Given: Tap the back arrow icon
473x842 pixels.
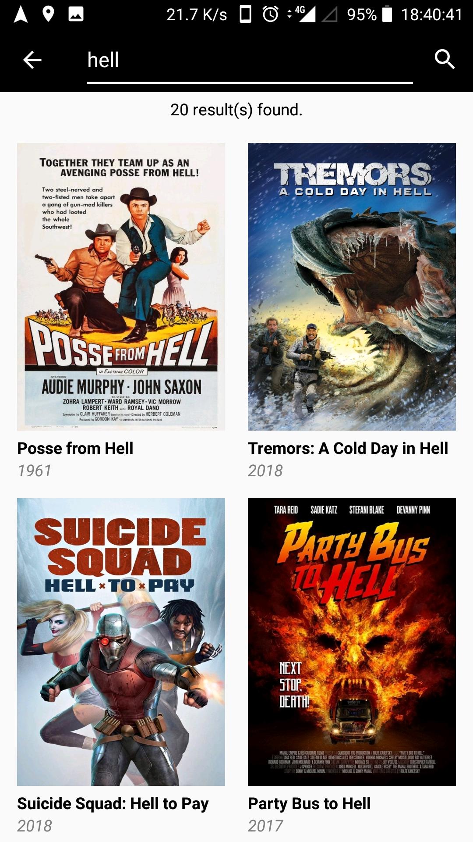Looking at the screenshot, I should [x=32, y=60].
